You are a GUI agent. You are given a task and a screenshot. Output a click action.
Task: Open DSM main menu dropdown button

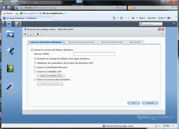click(9, 24)
